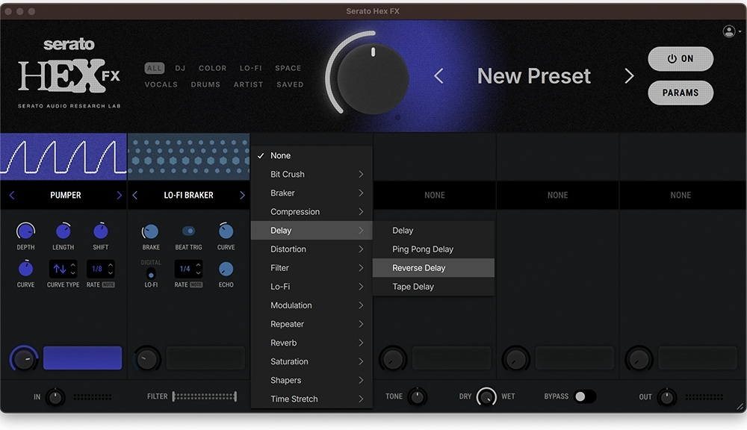Go to the next preset arrow
The height and width of the screenshot is (430, 747).
click(x=629, y=75)
